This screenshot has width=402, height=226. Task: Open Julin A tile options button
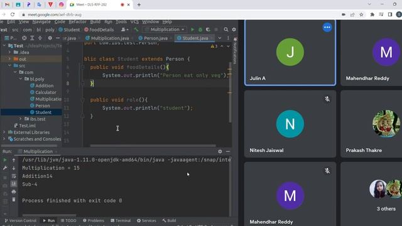327,27
